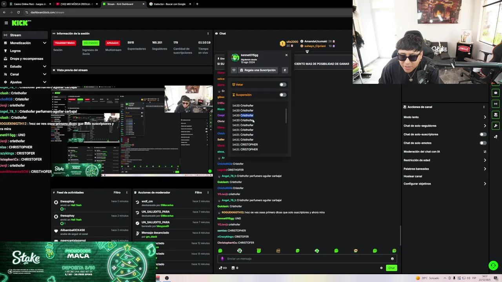Click the main chat vertical scrollbar
Image resolution: width=502 pixels, height=282 pixels.
point(400,235)
